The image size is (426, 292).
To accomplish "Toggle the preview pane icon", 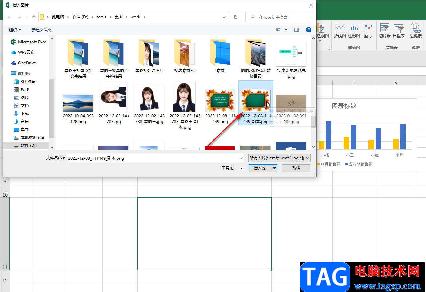I will pyautogui.click(x=297, y=30).
